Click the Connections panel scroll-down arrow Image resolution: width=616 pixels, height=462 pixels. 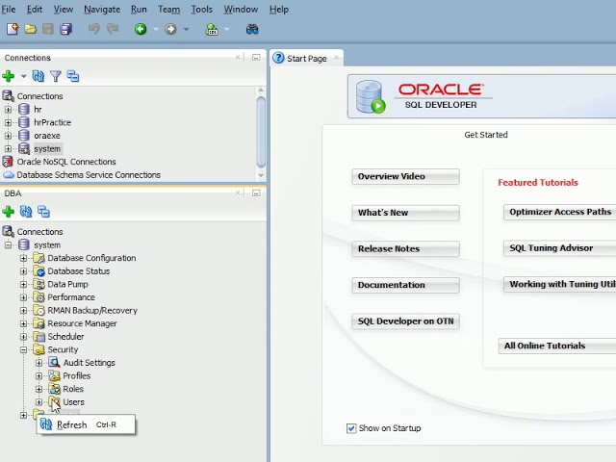point(261,175)
